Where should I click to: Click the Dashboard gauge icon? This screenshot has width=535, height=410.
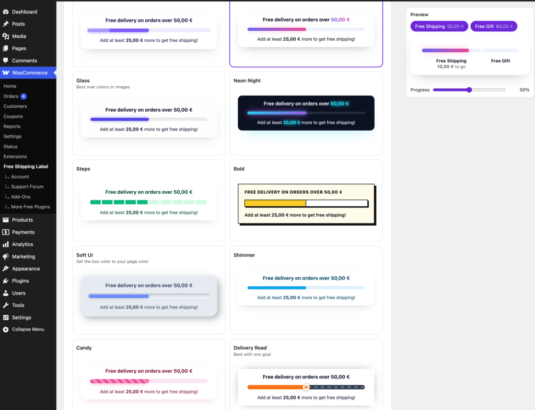(x=6, y=11)
